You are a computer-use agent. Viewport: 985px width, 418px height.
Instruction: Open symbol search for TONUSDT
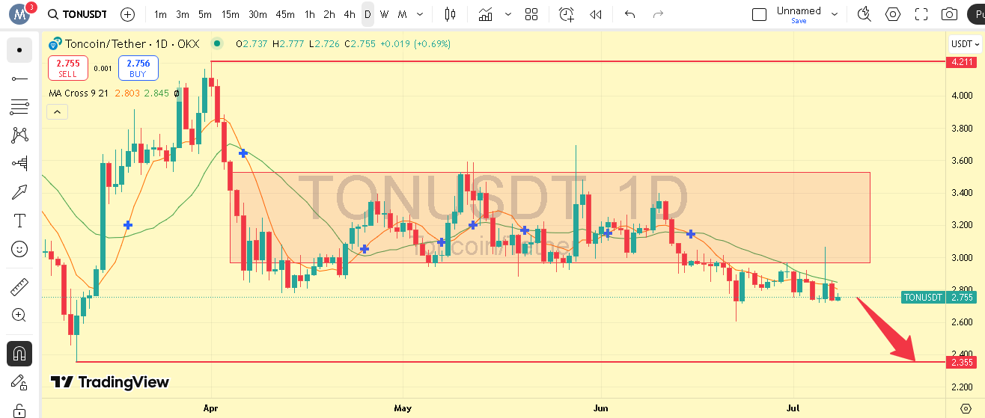76,14
